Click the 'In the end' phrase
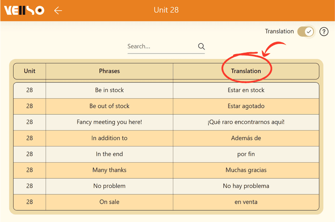 point(109,154)
